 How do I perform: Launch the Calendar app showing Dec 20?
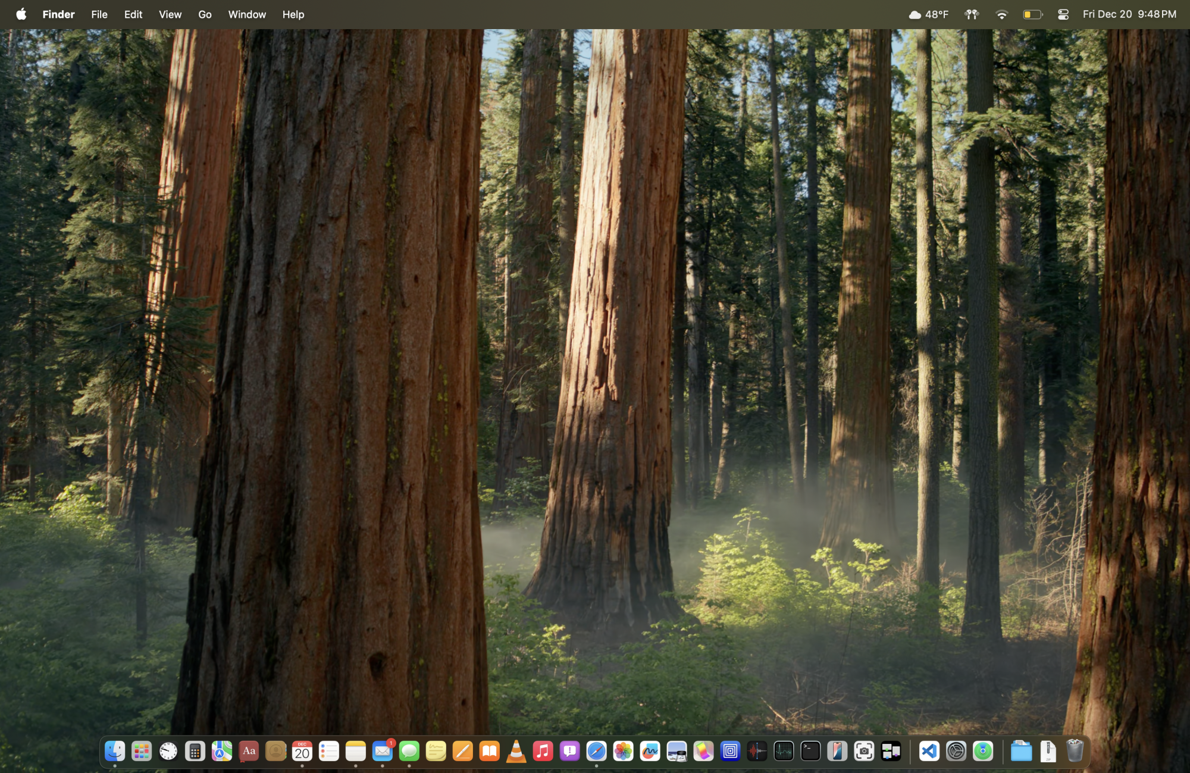pos(302,752)
